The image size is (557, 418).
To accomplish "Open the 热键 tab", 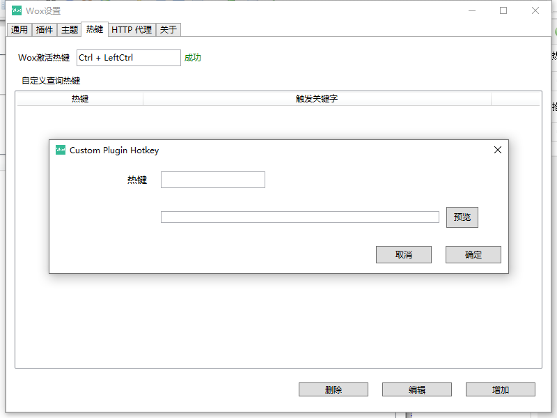I will coord(95,29).
